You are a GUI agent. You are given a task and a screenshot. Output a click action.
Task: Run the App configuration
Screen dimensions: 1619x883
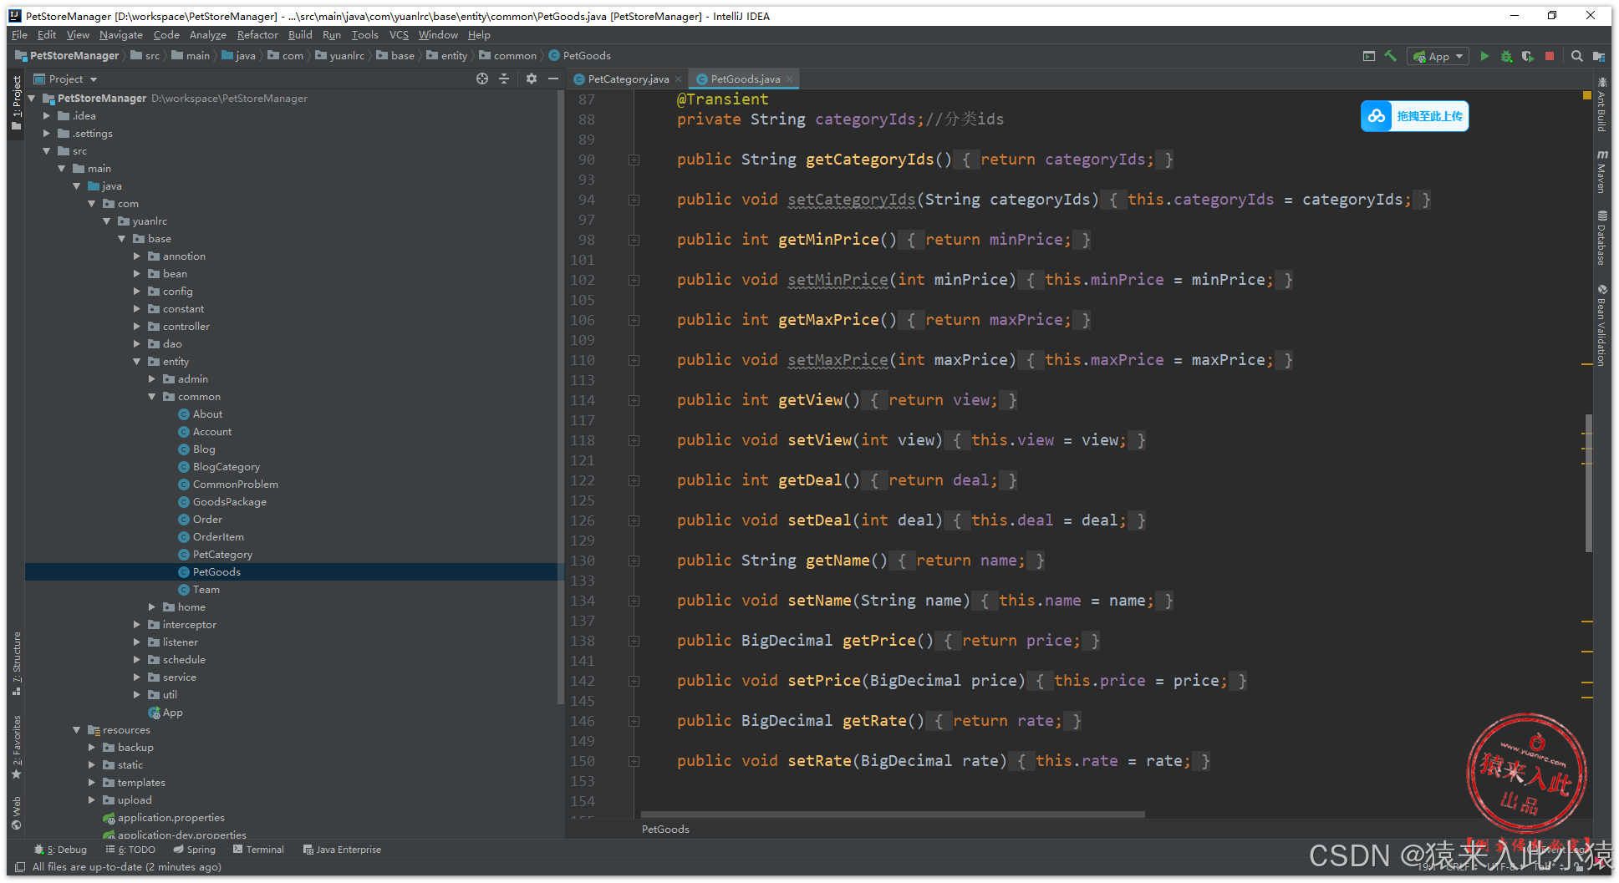point(1484,56)
